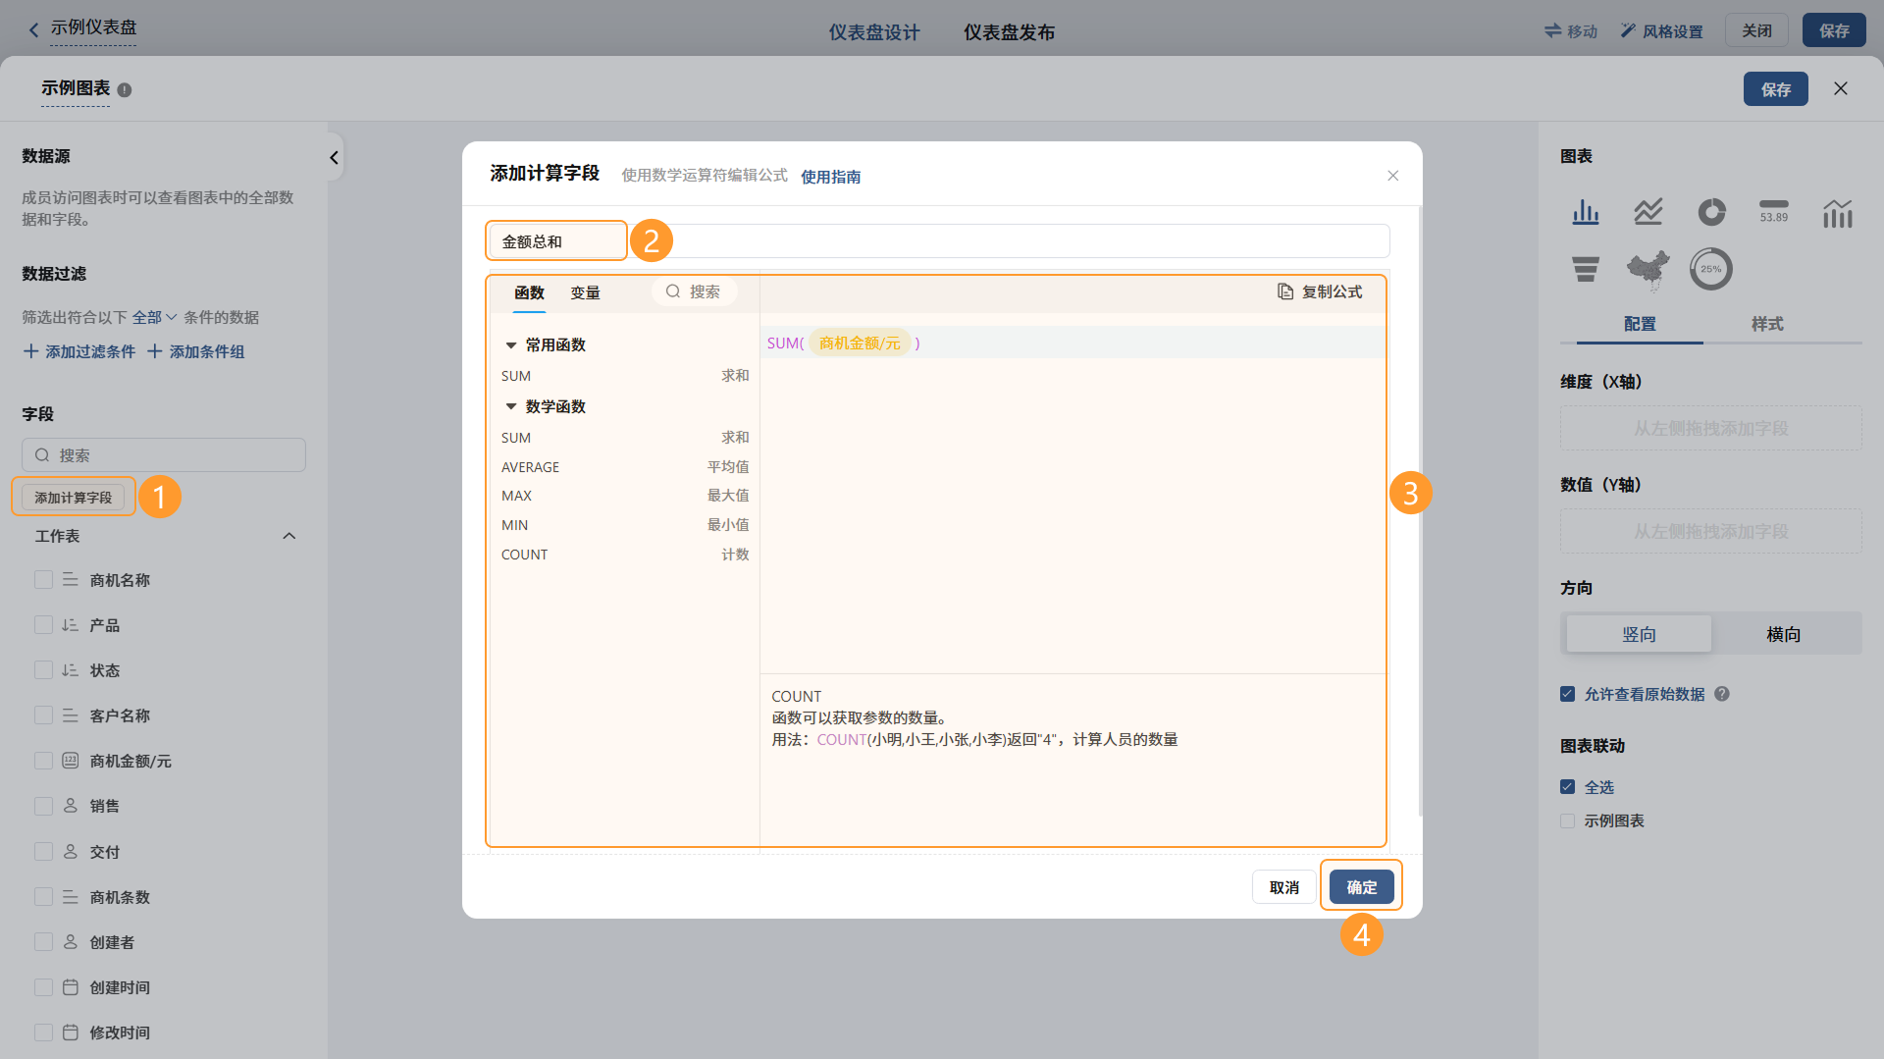1884x1059 pixels.
Task: Click 添加过滤条件 link
Action: click(x=79, y=351)
